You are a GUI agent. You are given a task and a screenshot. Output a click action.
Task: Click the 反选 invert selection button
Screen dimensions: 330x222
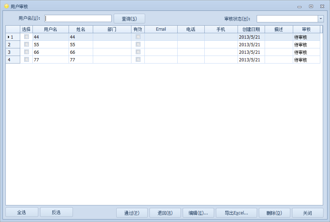click(56, 212)
